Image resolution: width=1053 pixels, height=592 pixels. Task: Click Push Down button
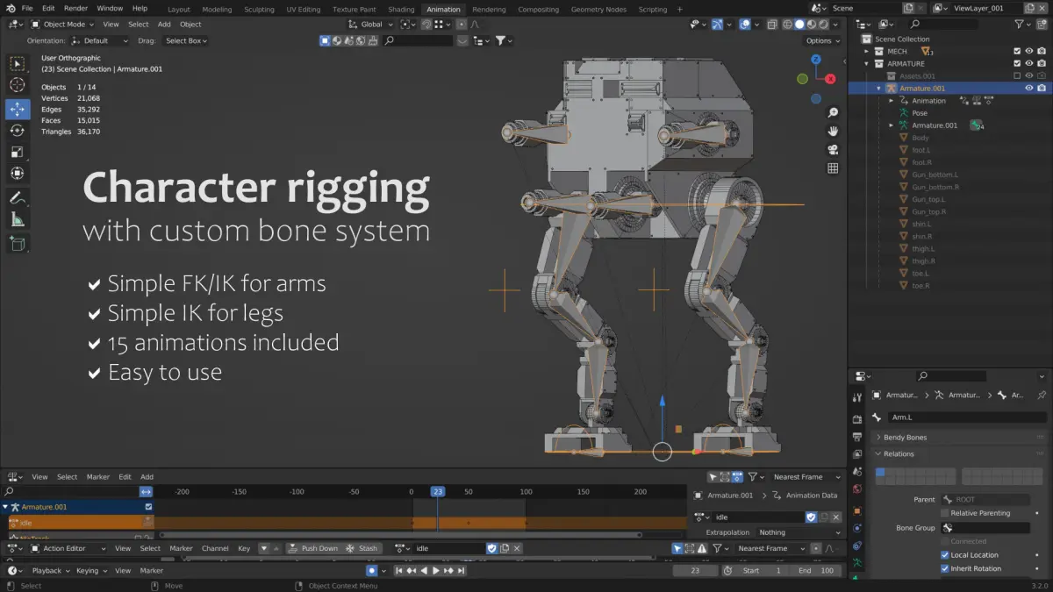coord(313,548)
